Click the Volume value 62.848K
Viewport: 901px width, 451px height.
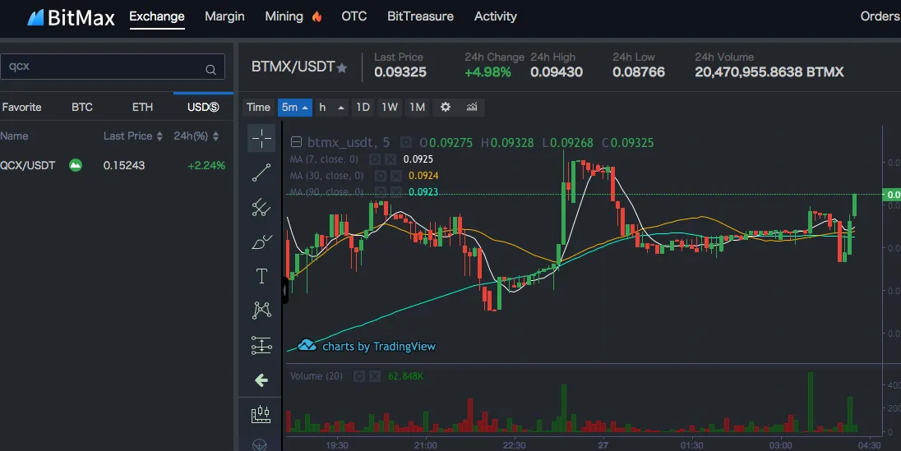point(405,376)
